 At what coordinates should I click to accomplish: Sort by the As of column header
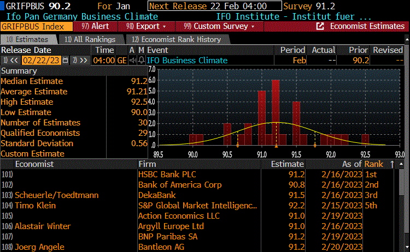coord(352,164)
